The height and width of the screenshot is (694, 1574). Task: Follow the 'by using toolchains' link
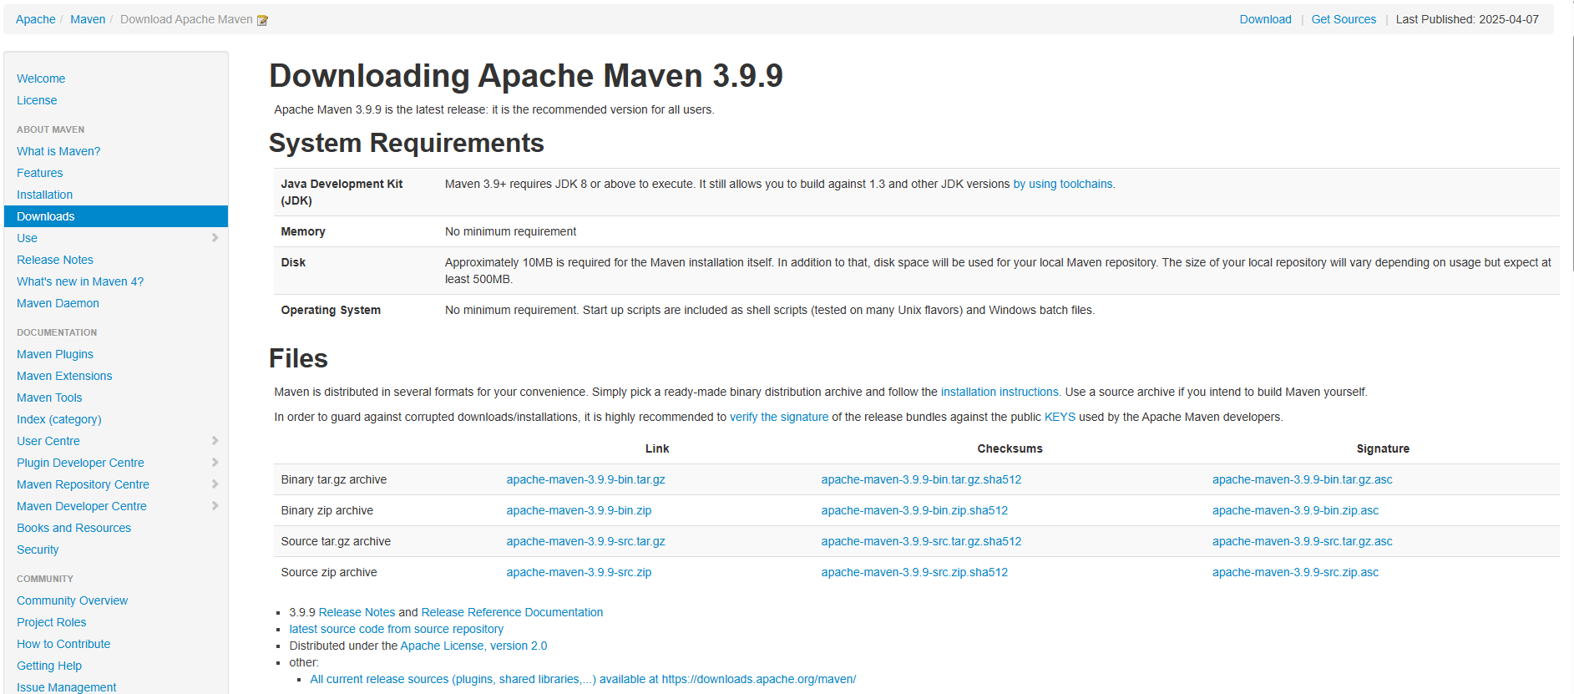click(1063, 184)
